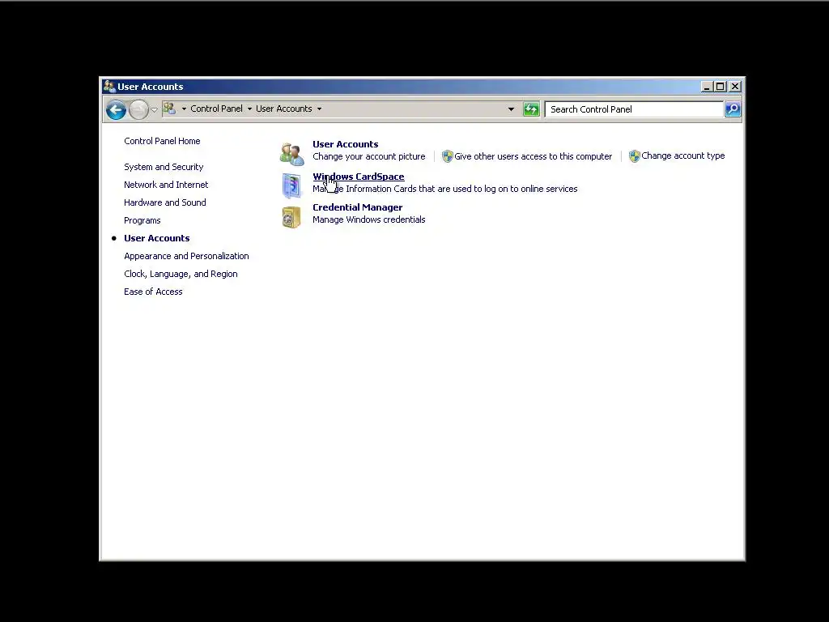Select User Accounts in left sidebar
This screenshot has height=622, width=829.
click(156, 239)
